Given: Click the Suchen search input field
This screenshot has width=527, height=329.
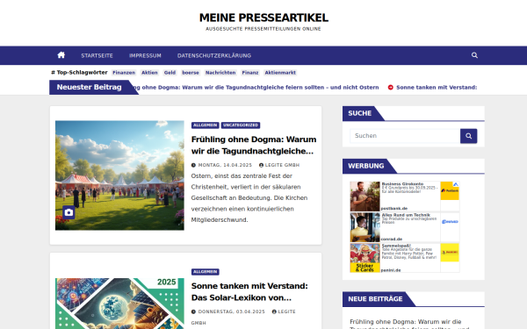Looking at the screenshot, I should point(405,136).
